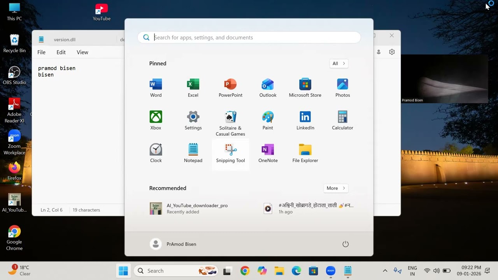Click the Pramod Bisen Zoom video thumbnail

(x=445, y=79)
